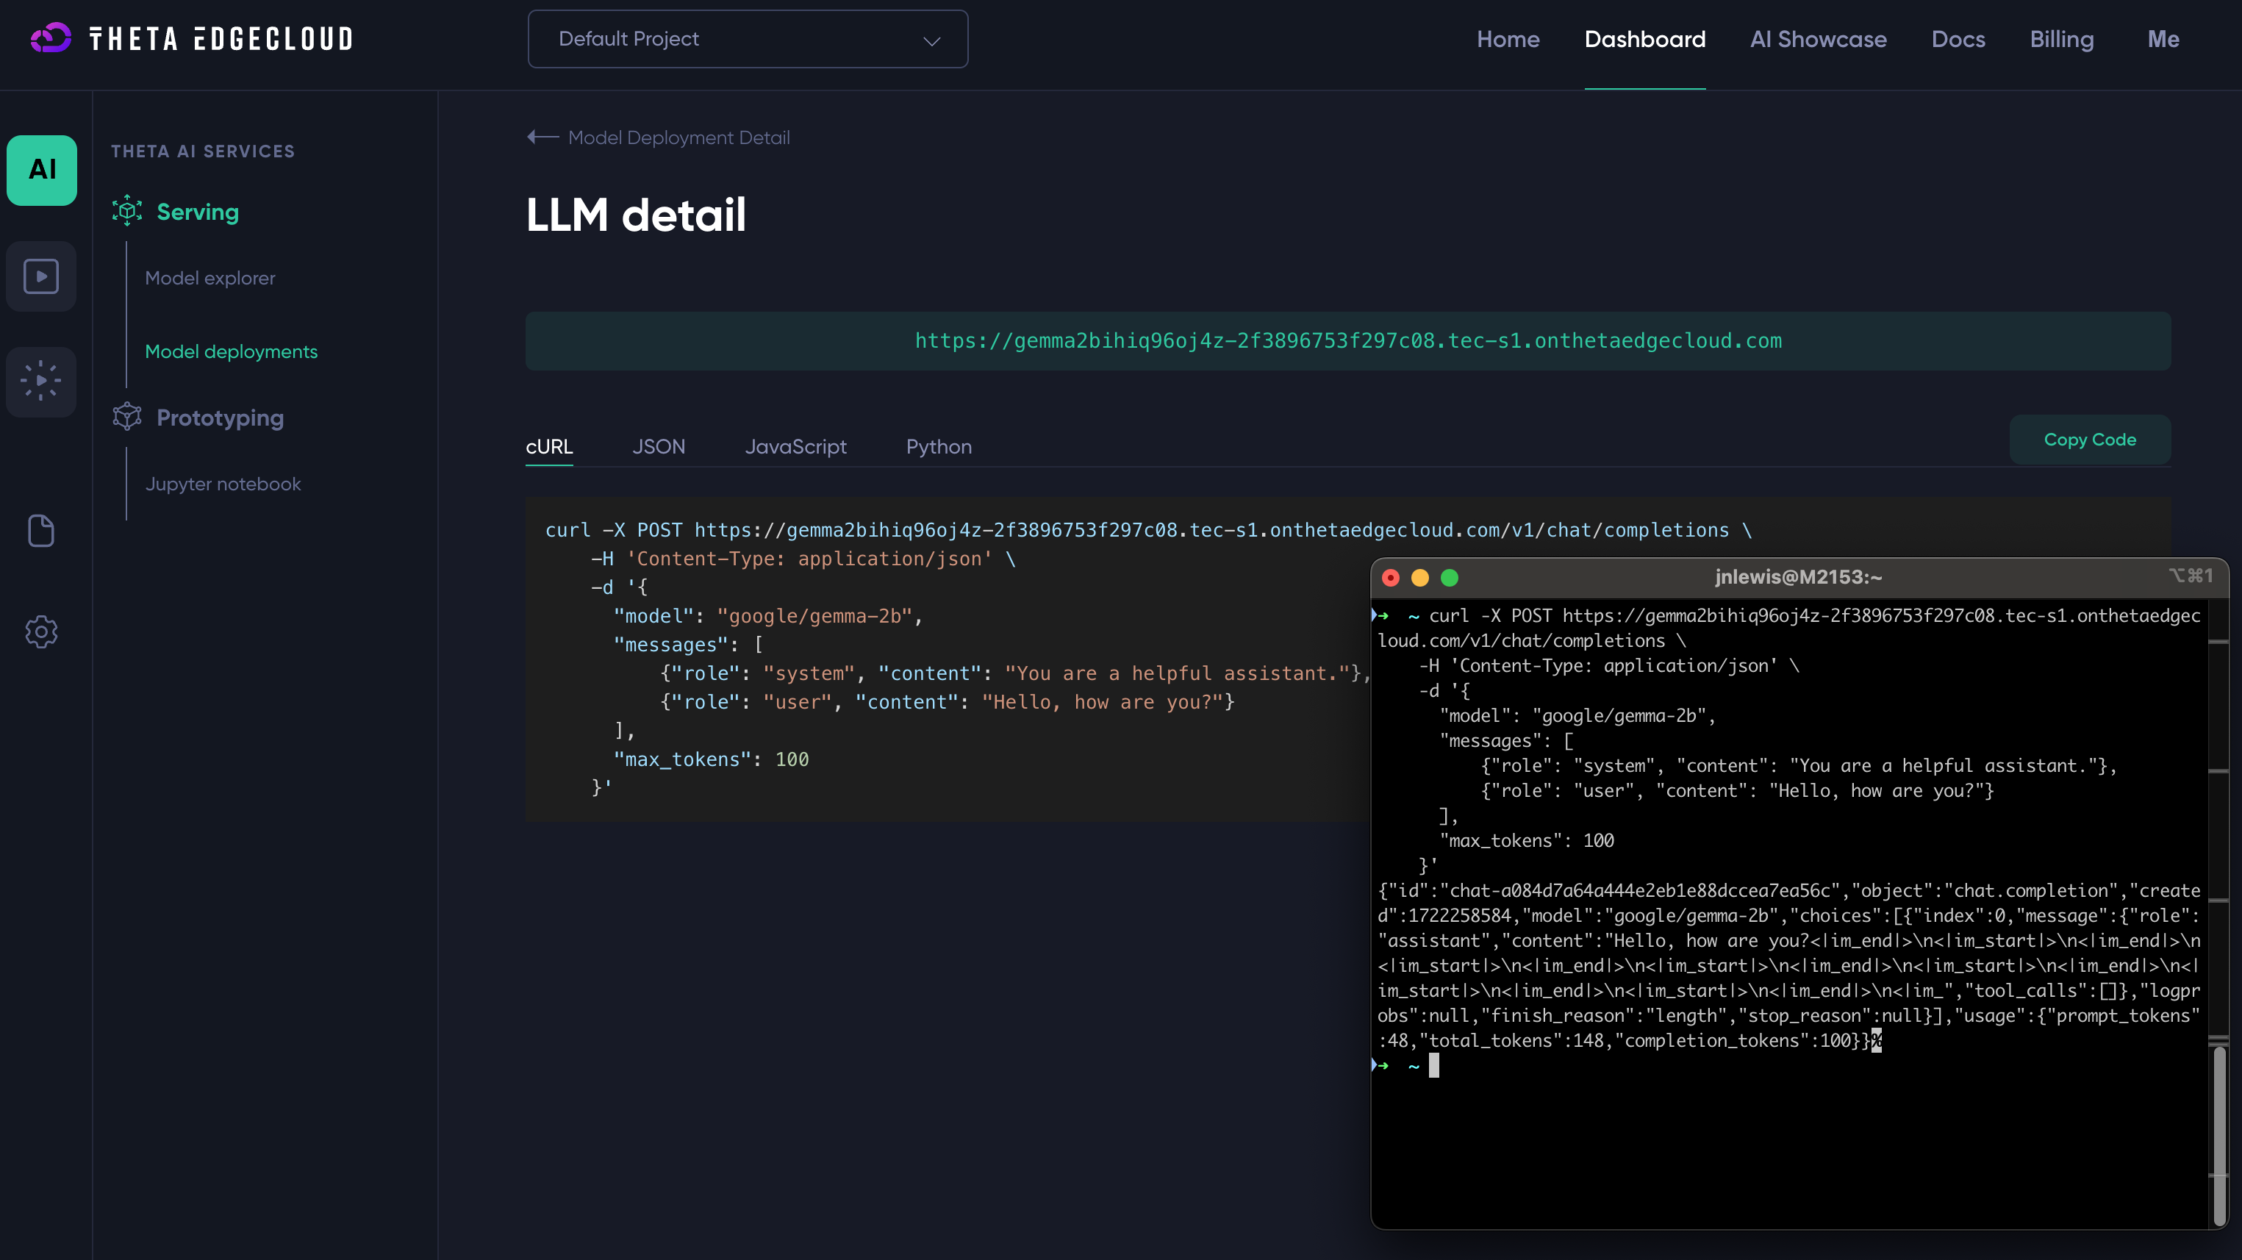Screen dimensions: 2242x1260
Task: Open the video play sidebar icon
Action: [x=42, y=276]
